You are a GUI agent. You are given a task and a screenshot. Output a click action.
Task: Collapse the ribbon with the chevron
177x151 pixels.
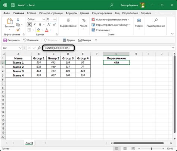click(x=172, y=34)
